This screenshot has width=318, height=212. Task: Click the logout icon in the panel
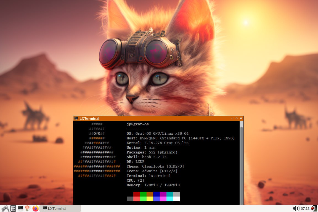(314, 208)
